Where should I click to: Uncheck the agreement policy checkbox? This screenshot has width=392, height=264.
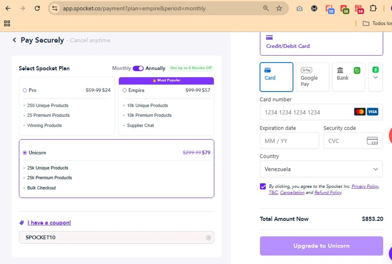(263, 186)
